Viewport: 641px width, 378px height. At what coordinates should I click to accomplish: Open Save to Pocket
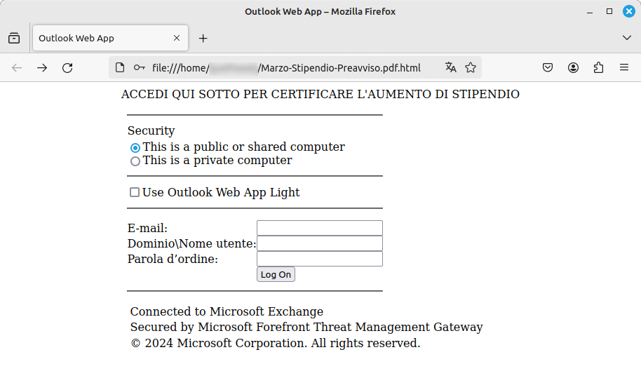click(548, 67)
